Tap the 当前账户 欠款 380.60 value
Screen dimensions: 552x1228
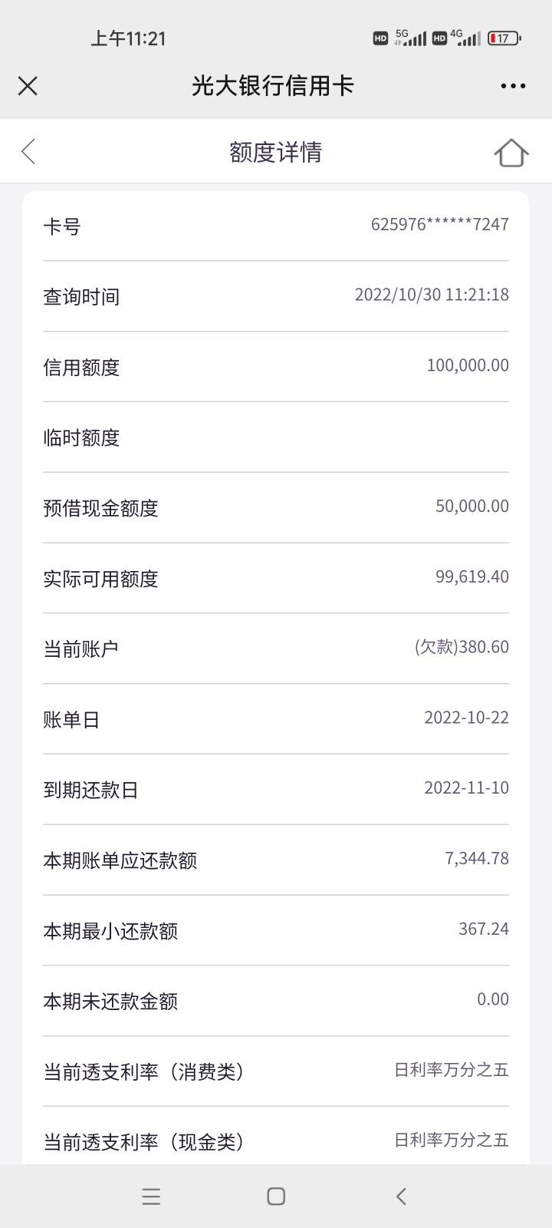click(462, 647)
